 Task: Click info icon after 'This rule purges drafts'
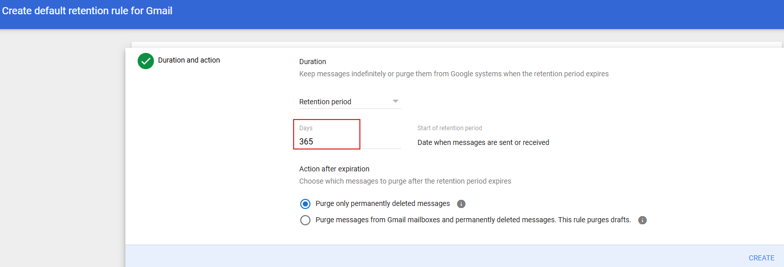pos(642,220)
